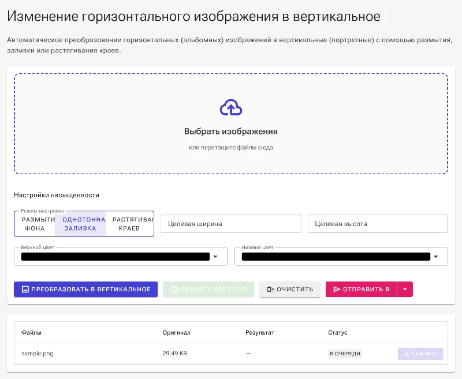
Task: Click the 'Настройки насыщенности' section label
Action: coord(57,195)
